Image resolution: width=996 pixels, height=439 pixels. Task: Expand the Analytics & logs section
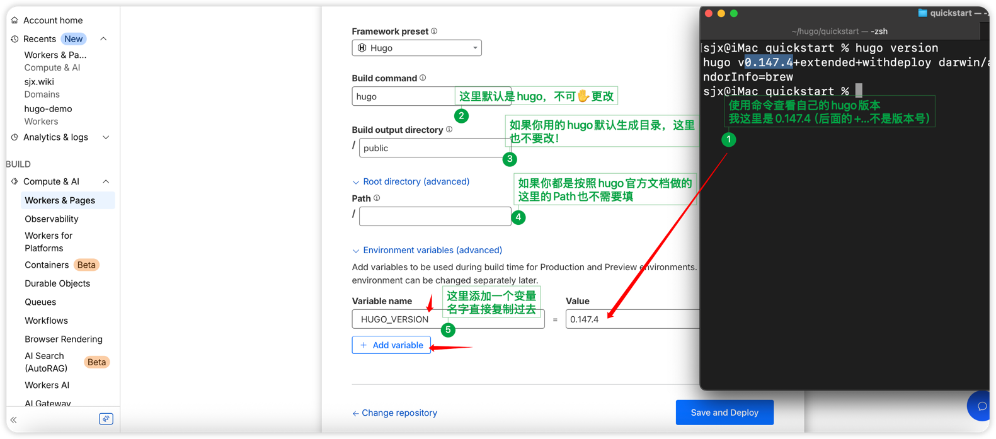[x=106, y=137]
